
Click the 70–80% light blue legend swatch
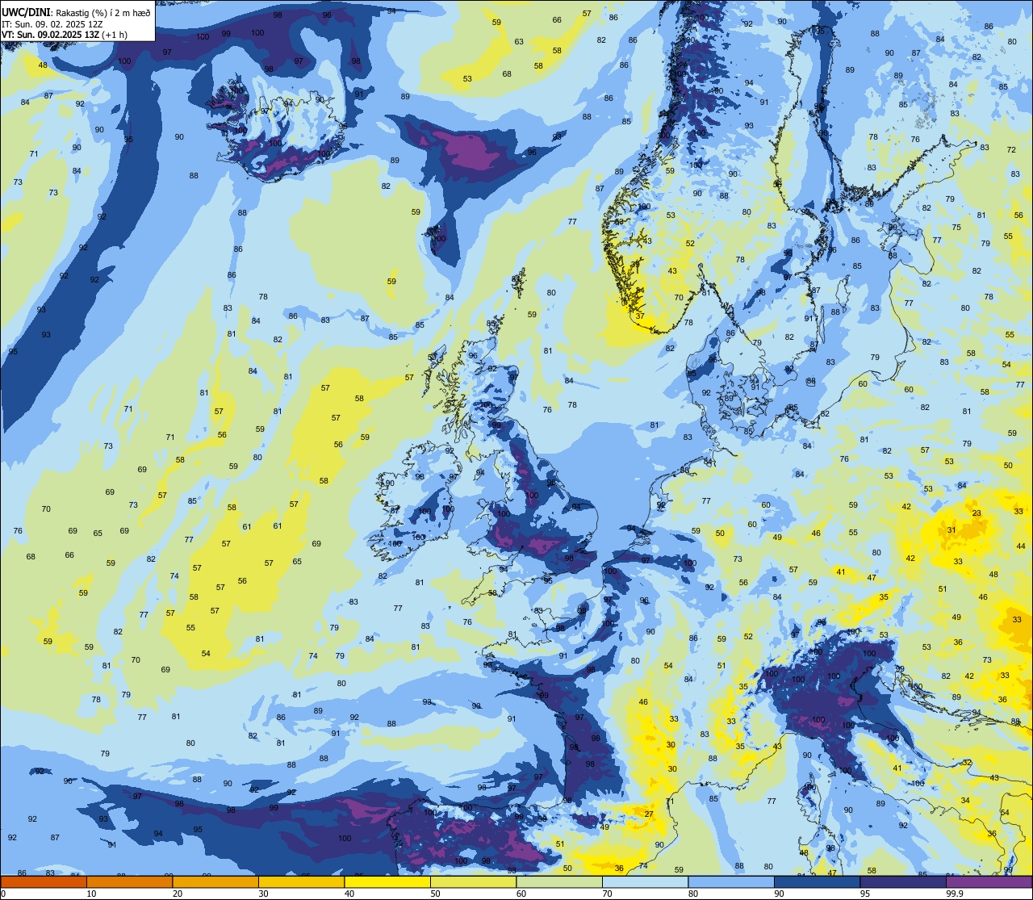(x=645, y=881)
